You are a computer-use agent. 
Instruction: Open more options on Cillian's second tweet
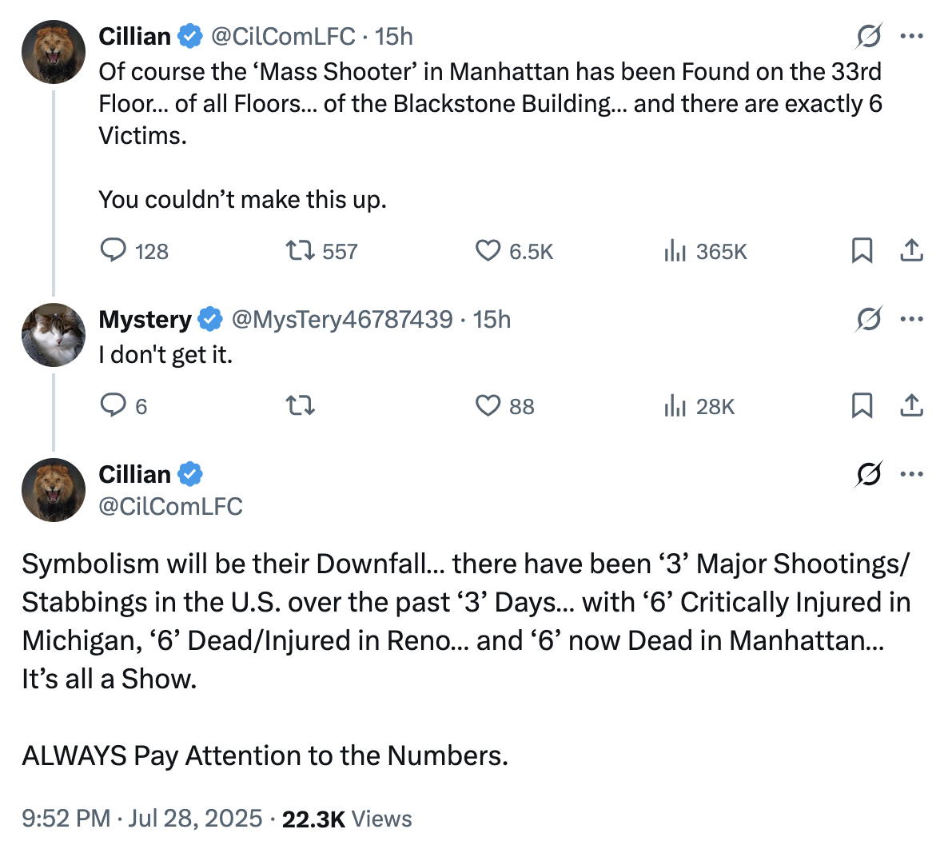tap(911, 473)
